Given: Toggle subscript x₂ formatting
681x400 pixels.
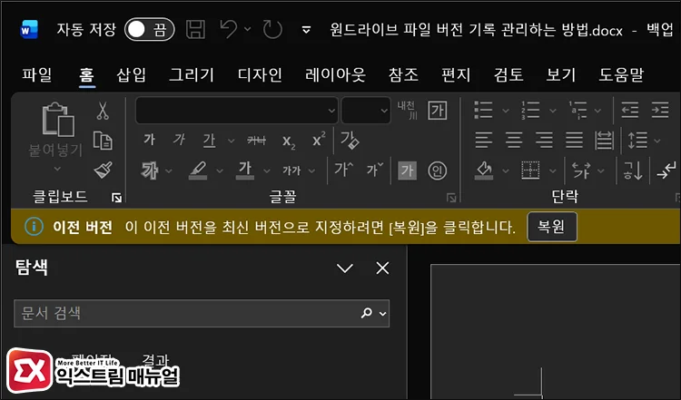Looking at the screenshot, I should coord(289,141).
